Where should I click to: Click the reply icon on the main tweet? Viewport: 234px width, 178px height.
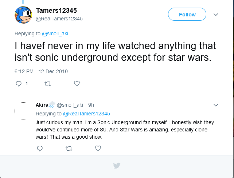19,83
